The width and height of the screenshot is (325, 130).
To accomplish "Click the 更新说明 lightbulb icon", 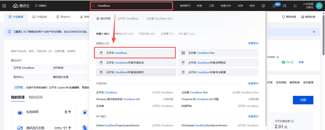I will click(283, 17).
